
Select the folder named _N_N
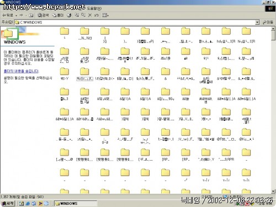[x=84, y=34]
